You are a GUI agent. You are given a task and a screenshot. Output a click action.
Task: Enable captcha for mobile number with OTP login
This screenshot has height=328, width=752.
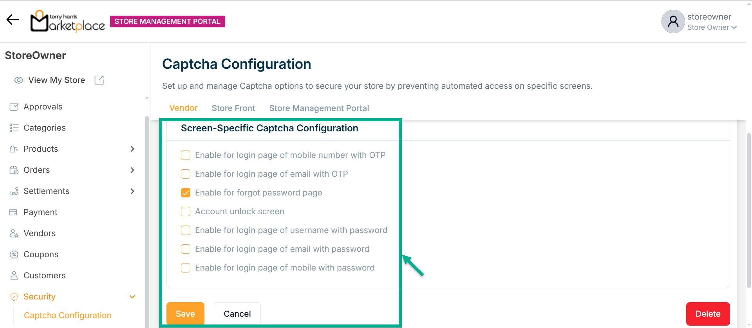coord(186,155)
